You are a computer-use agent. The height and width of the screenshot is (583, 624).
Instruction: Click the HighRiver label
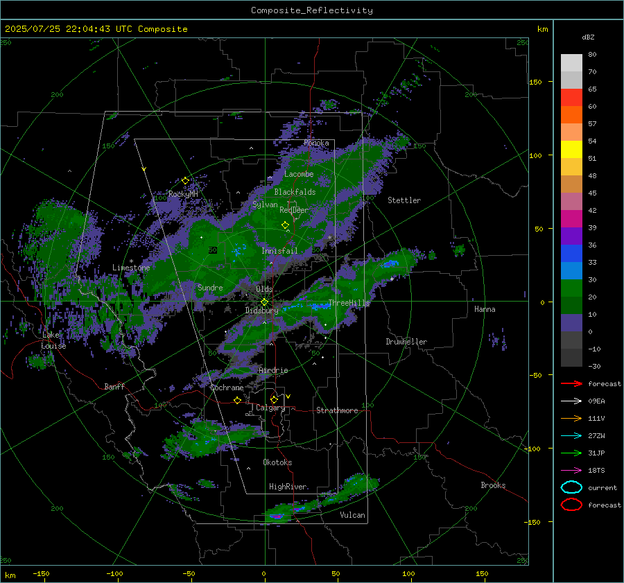point(288,487)
